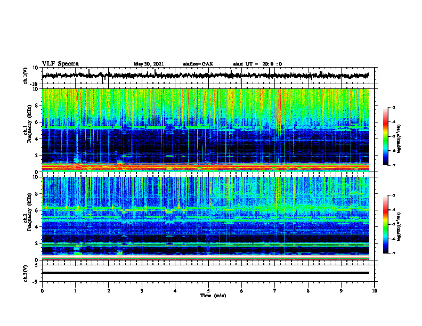Click the '8' kHz tick on ch.2 spectrogram
Viewport: 422px width, 326px height.
37,194
